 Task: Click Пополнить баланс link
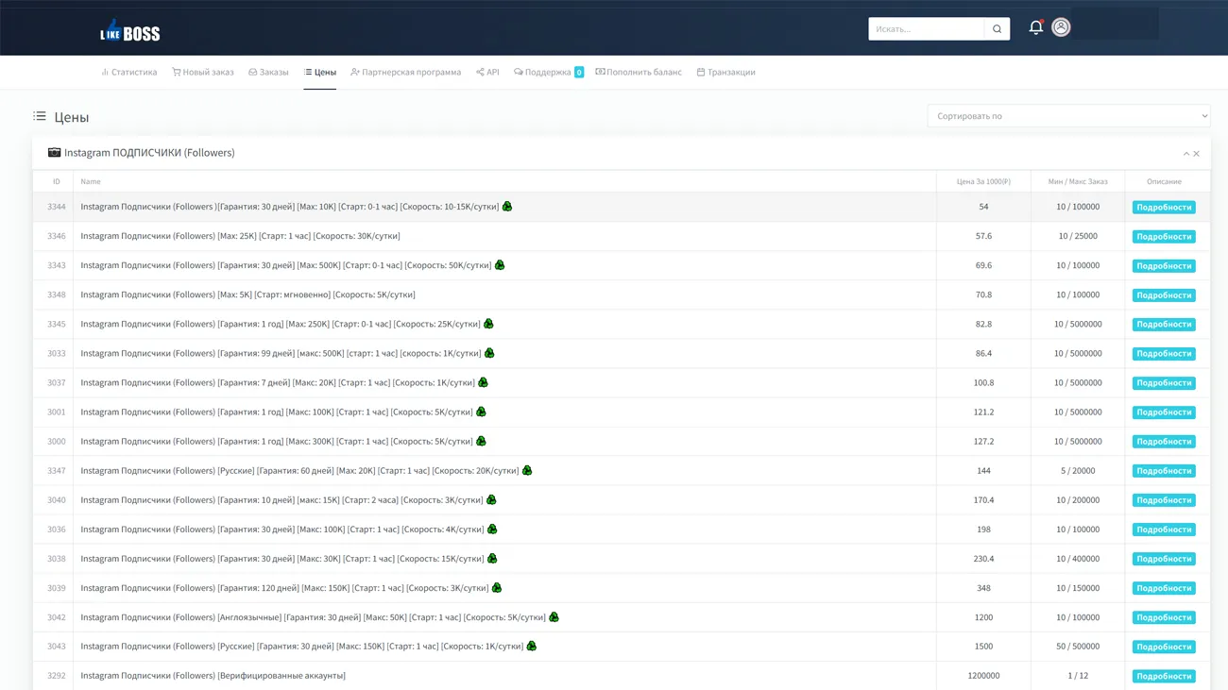[639, 72]
